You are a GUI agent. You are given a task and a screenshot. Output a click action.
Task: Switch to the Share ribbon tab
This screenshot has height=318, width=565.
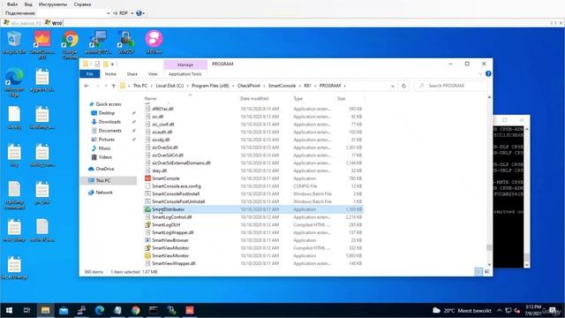[132, 74]
